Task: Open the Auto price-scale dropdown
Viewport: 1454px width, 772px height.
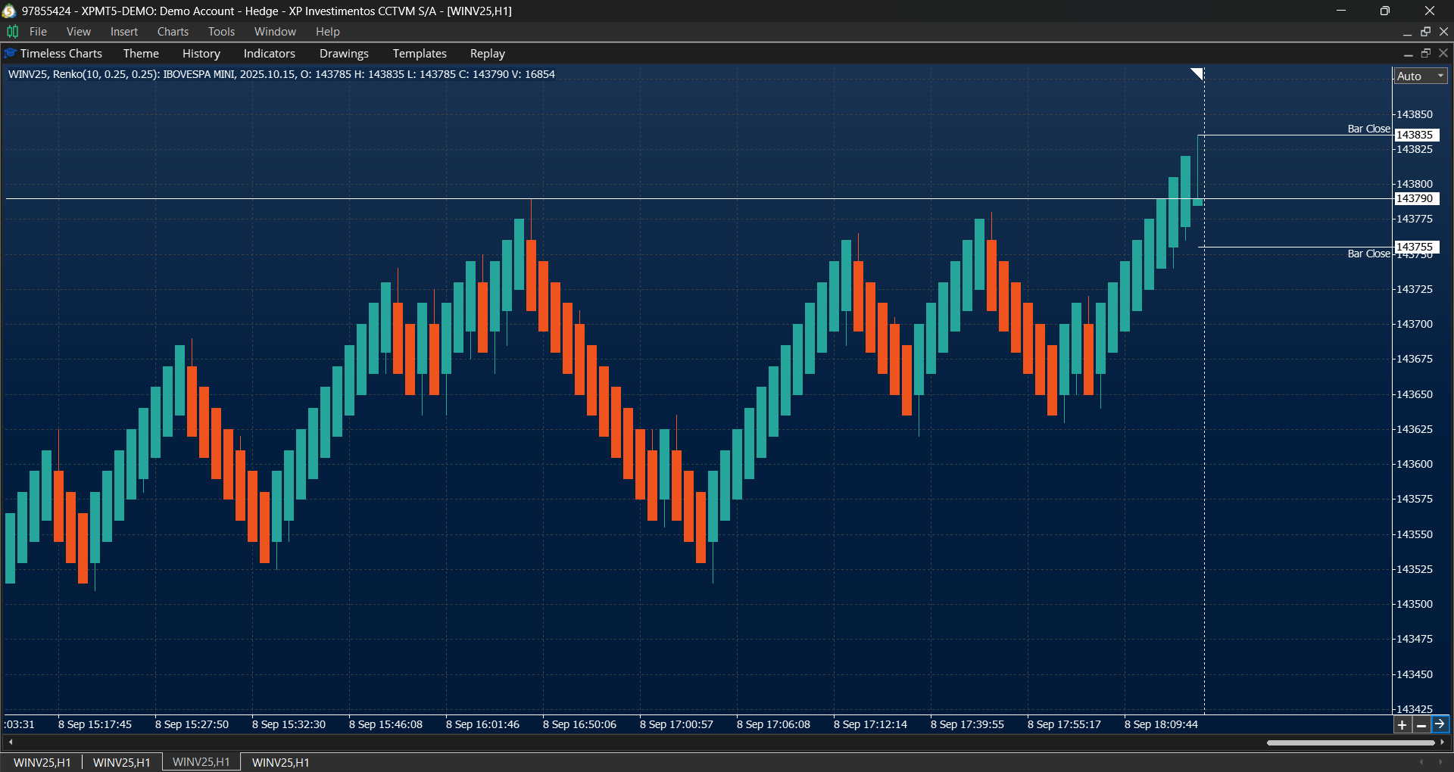Action: (x=1420, y=76)
